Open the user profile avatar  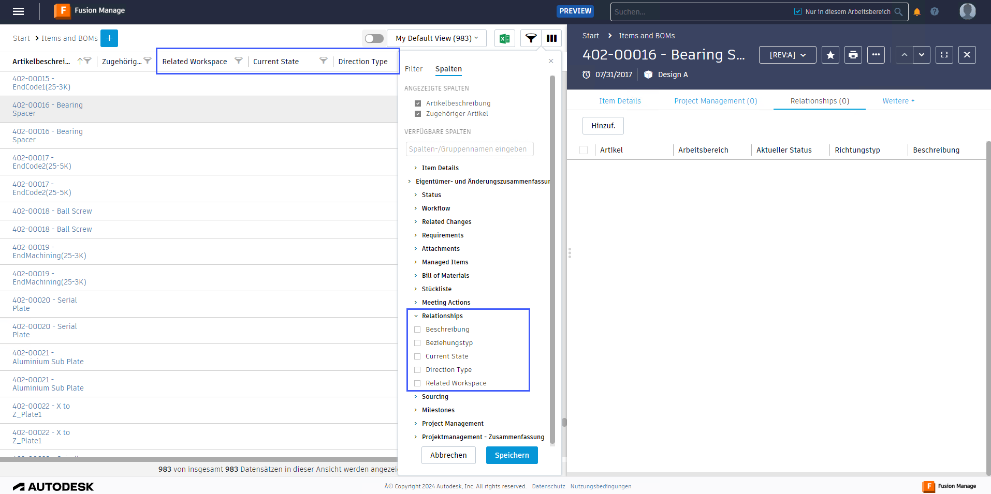click(x=967, y=11)
